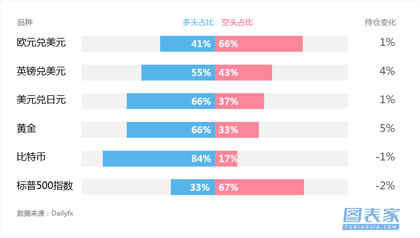The width and height of the screenshot is (420, 238).
Task: Click the 品种 column header
Action: (x=25, y=22)
